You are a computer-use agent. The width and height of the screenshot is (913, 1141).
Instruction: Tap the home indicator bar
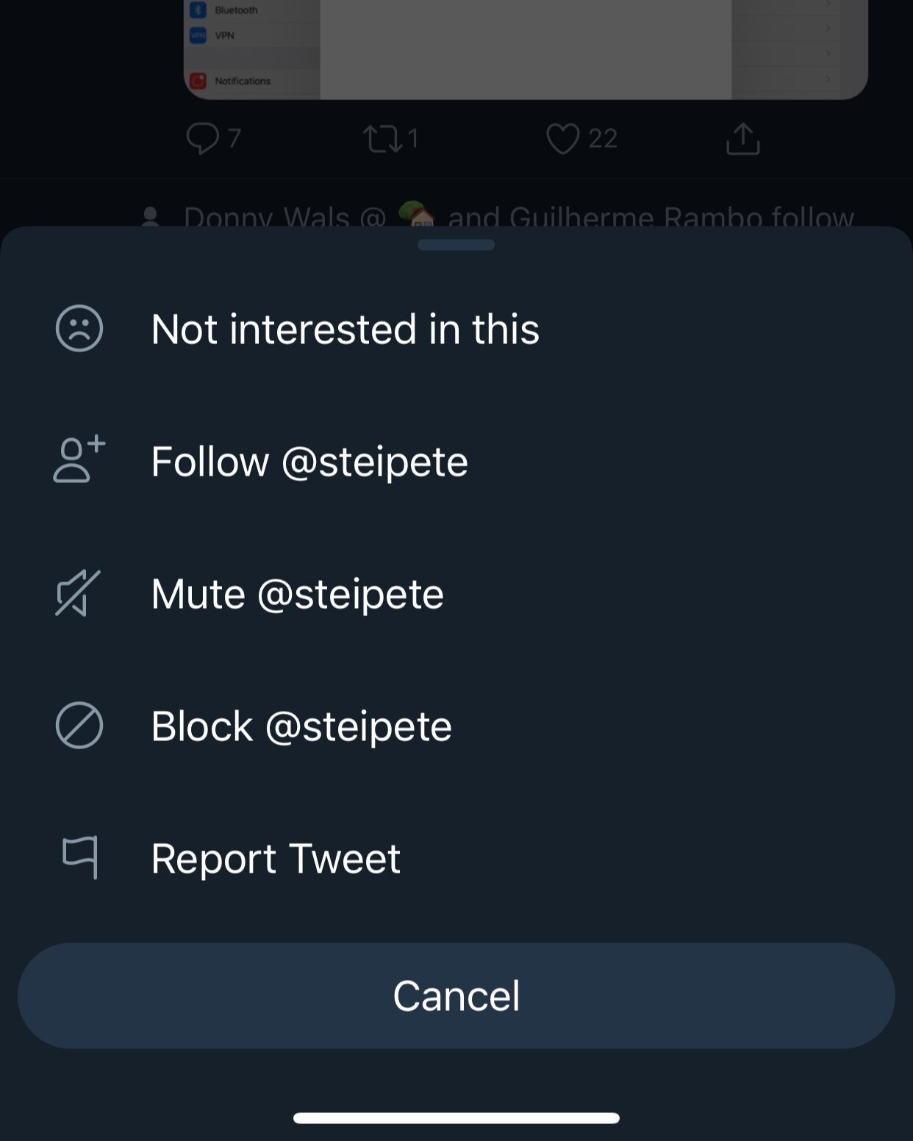point(456,1117)
